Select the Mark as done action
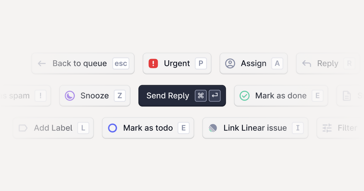 (281, 95)
